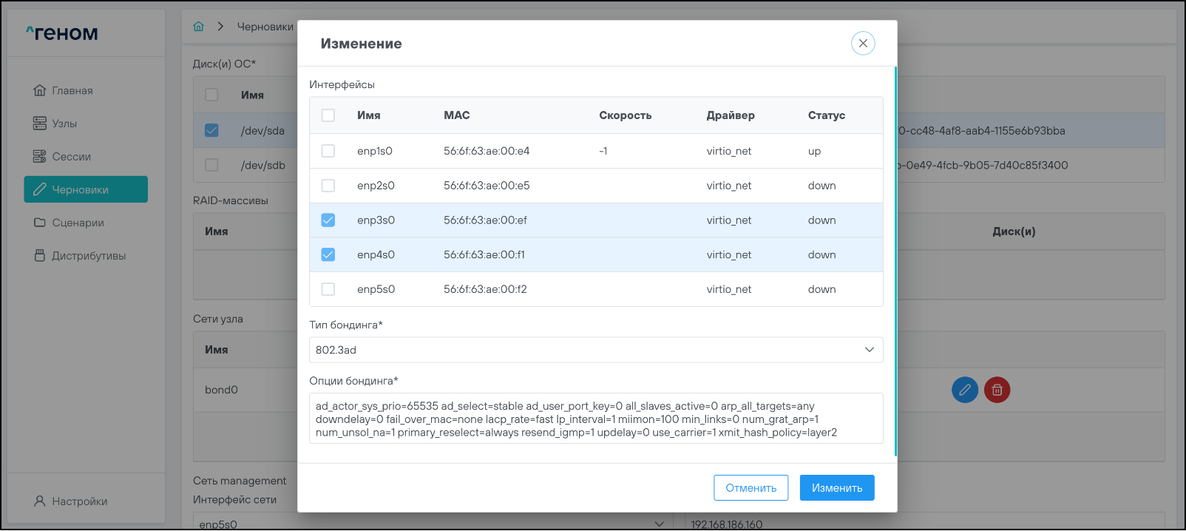Check the enp5s0 interface checkbox
Image resolution: width=1186 pixels, height=531 pixels.
[328, 289]
